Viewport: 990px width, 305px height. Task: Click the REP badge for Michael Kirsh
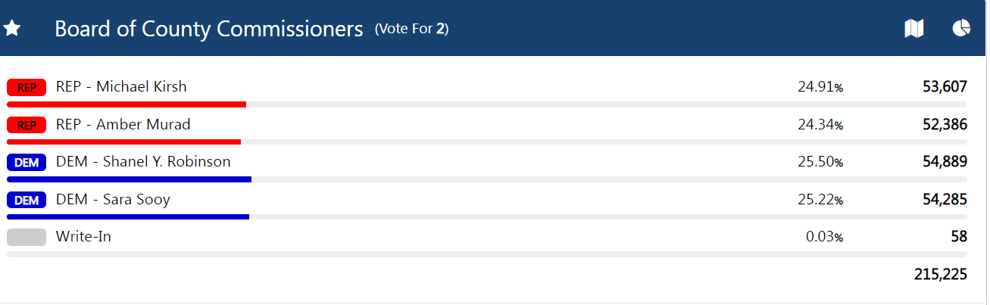(27, 87)
